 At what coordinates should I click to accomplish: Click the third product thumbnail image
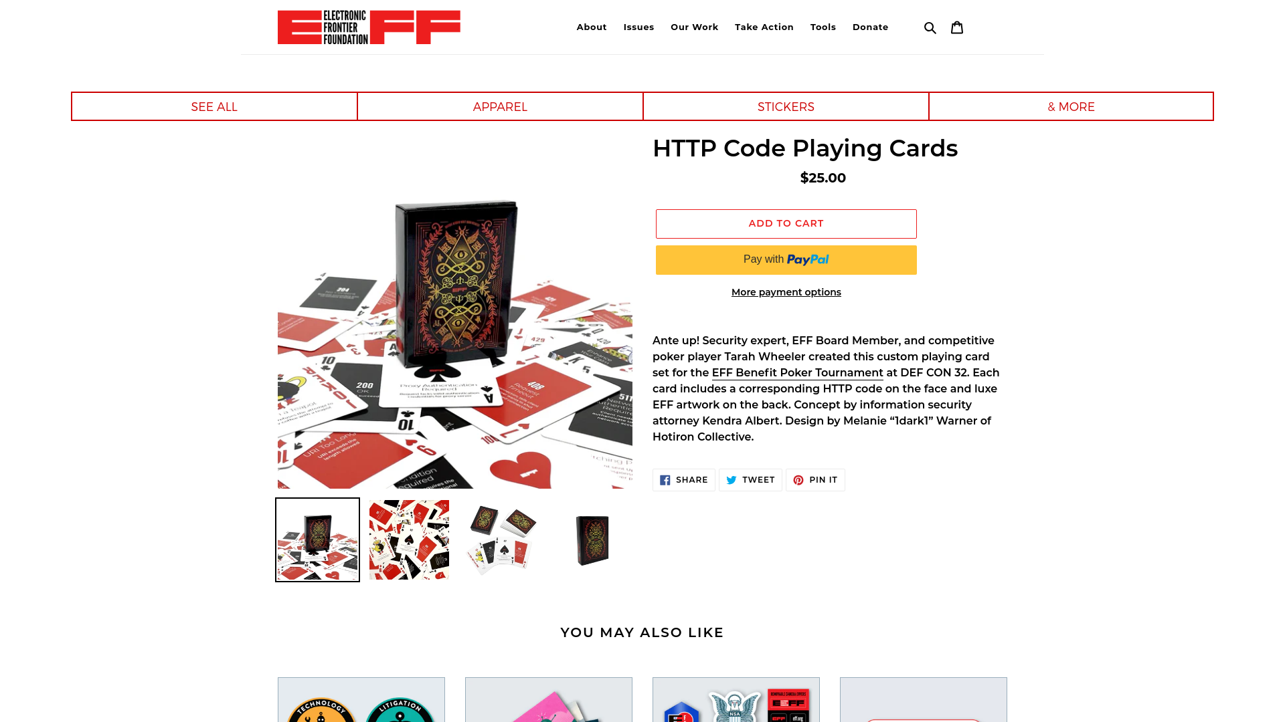coord(501,539)
